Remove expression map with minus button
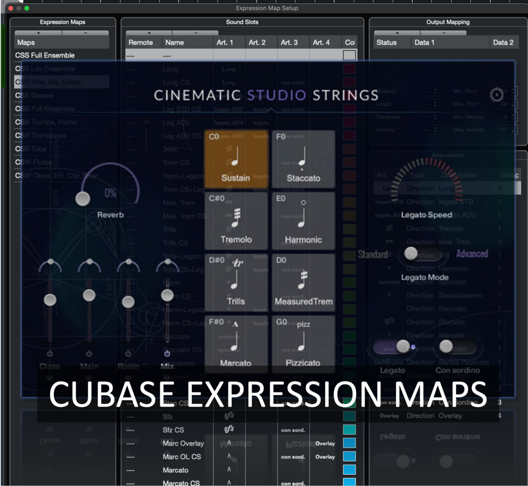This screenshot has width=528, height=486. click(x=86, y=33)
